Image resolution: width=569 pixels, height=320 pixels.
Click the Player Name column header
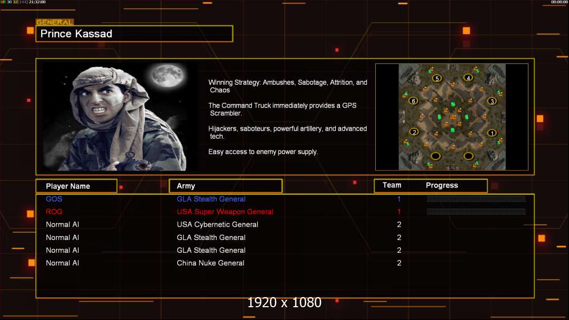pos(76,186)
